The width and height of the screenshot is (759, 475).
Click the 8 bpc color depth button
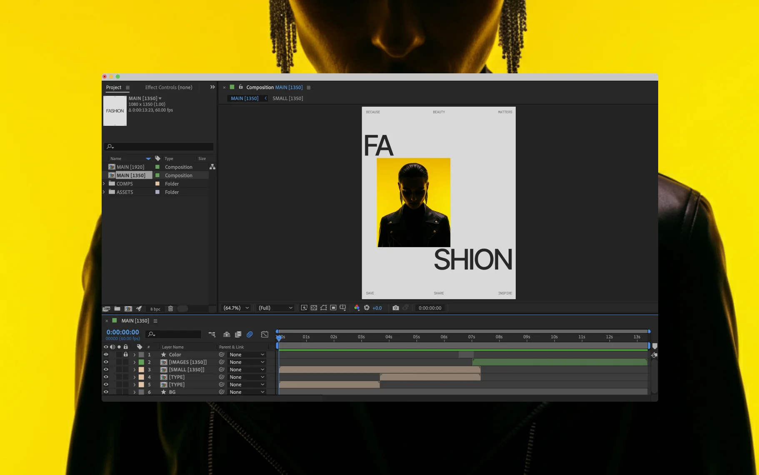(x=155, y=309)
